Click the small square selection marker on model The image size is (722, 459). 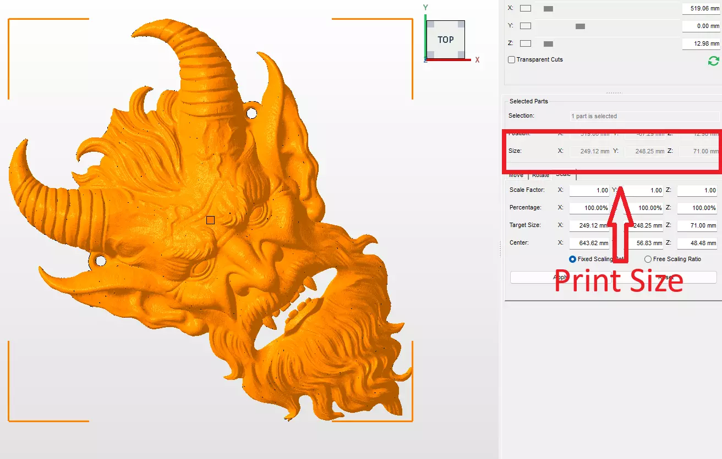pos(210,220)
